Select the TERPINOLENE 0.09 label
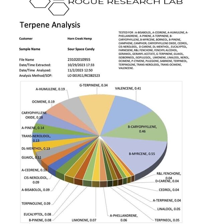 click(36, 204)
